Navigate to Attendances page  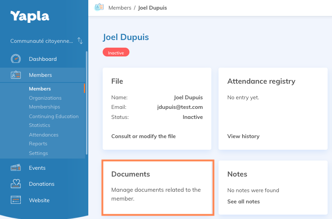44,135
